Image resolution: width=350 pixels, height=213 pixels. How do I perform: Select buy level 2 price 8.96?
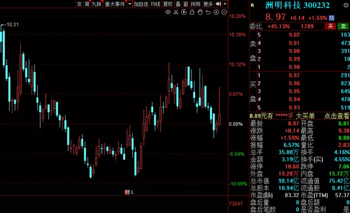(294, 83)
